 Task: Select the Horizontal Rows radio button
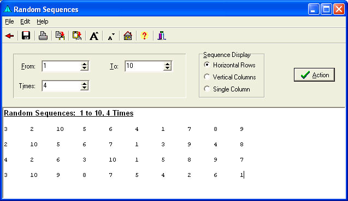click(207, 65)
